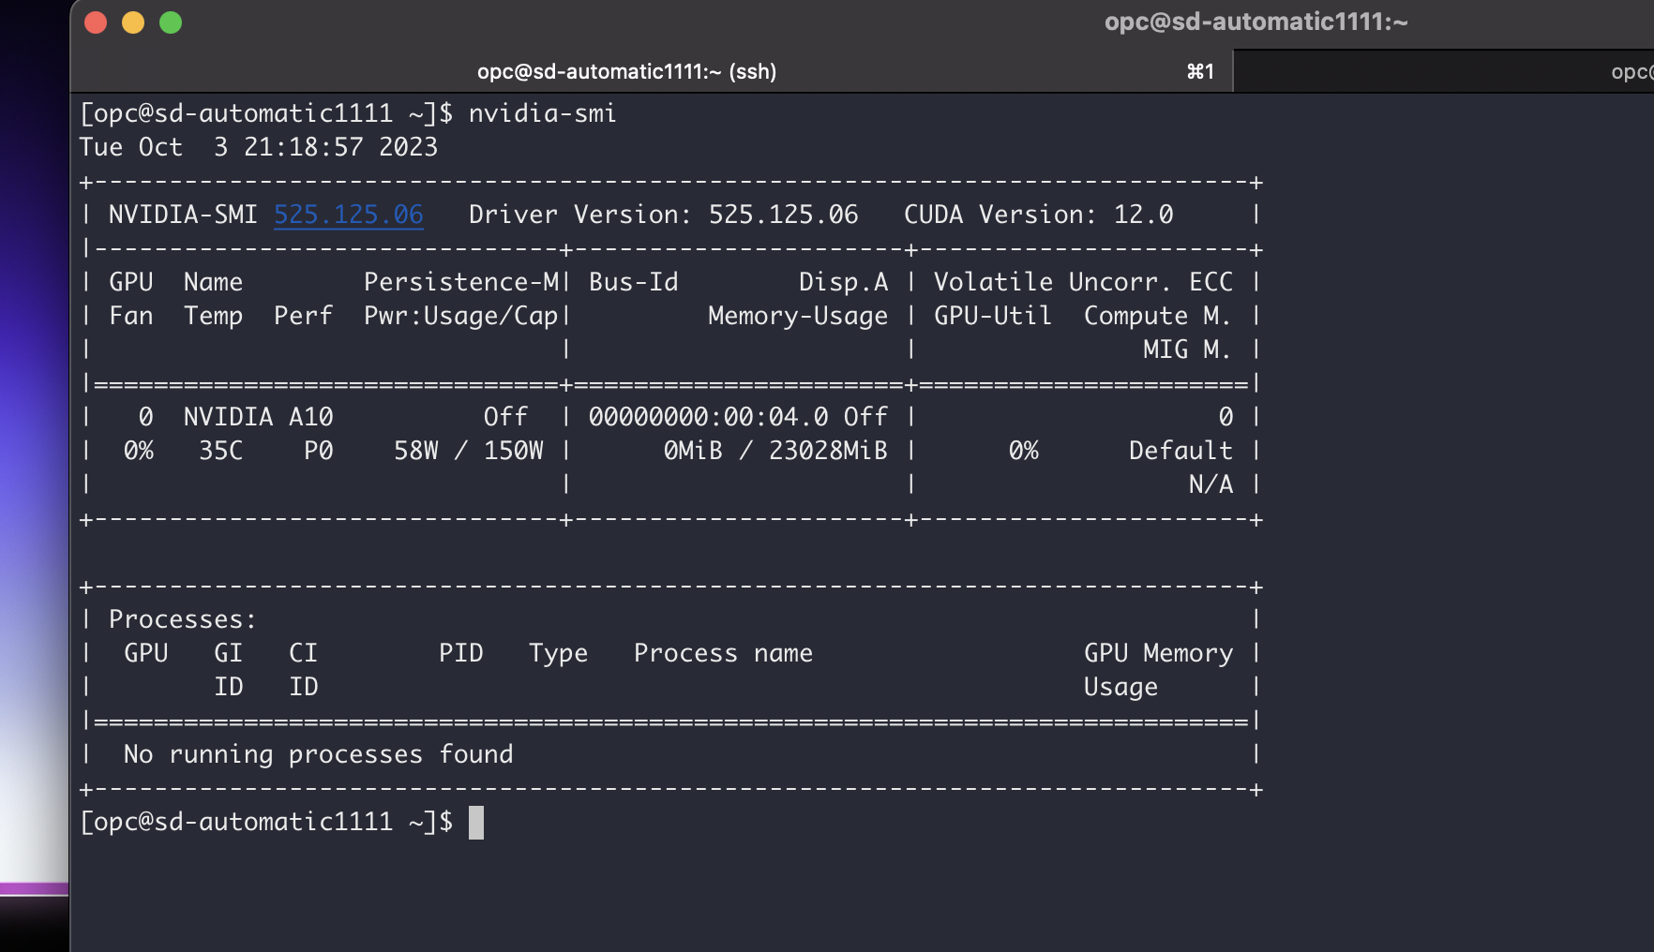1654x952 pixels.
Task: Click the 'NVIDIA A10' GPU name
Action: [259, 417]
